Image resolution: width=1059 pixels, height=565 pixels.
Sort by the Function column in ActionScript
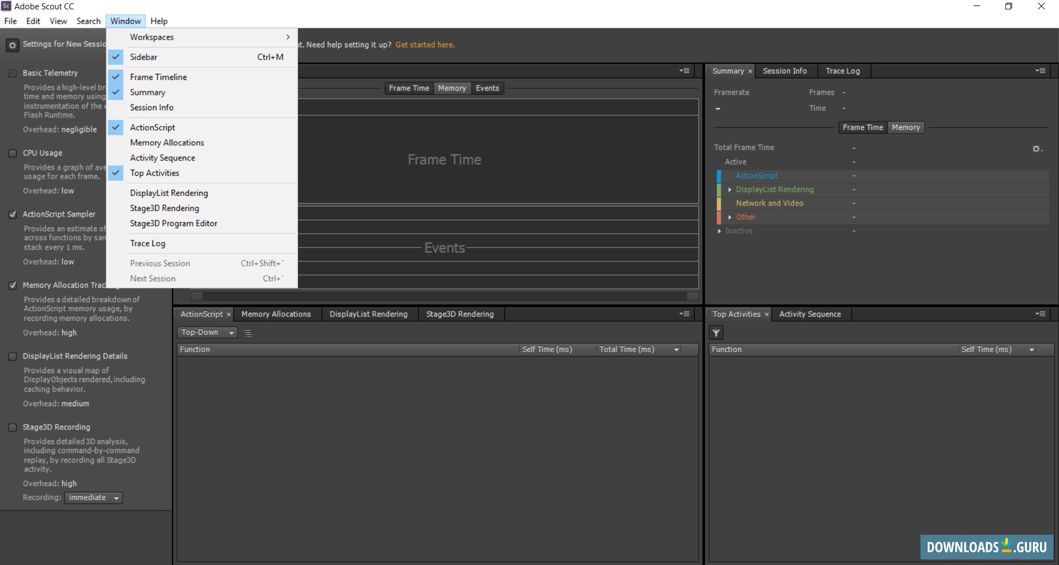tap(348, 349)
